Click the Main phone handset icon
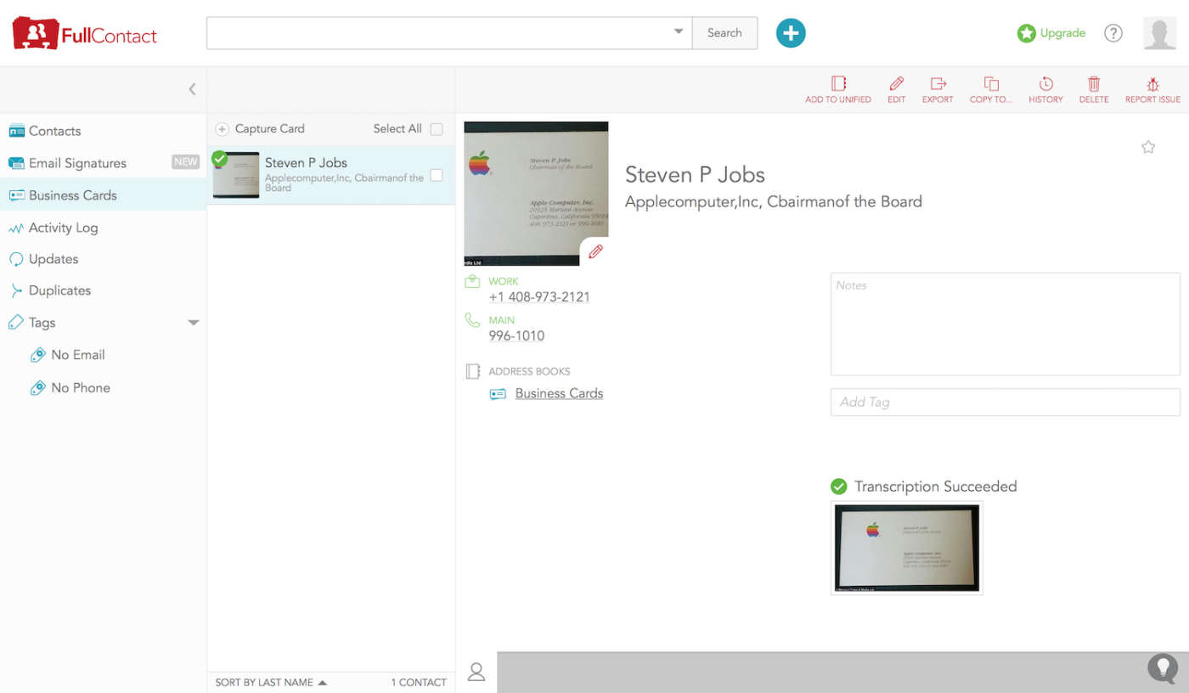Image resolution: width=1189 pixels, height=693 pixels. (x=472, y=320)
